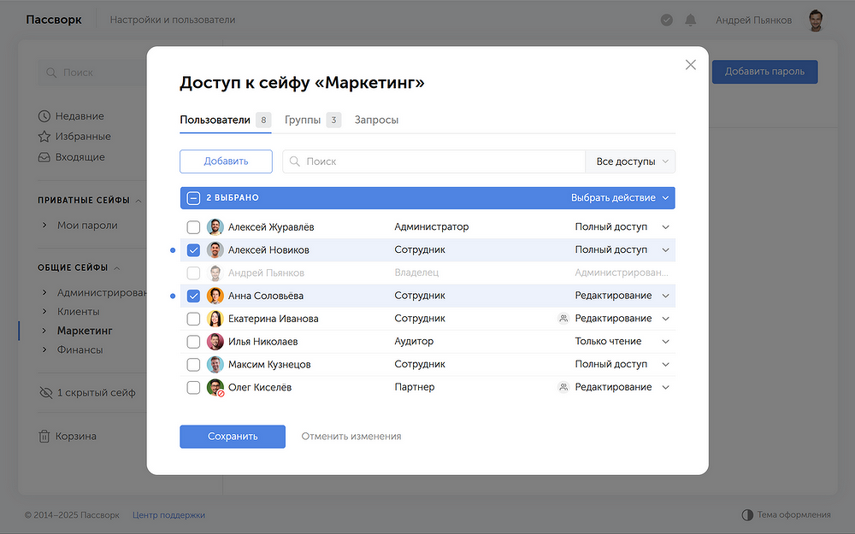The height and width of the screenshot is (534, 855).
Task: Click Алексей Журавлёв avatar
Action: click(215, 227)
